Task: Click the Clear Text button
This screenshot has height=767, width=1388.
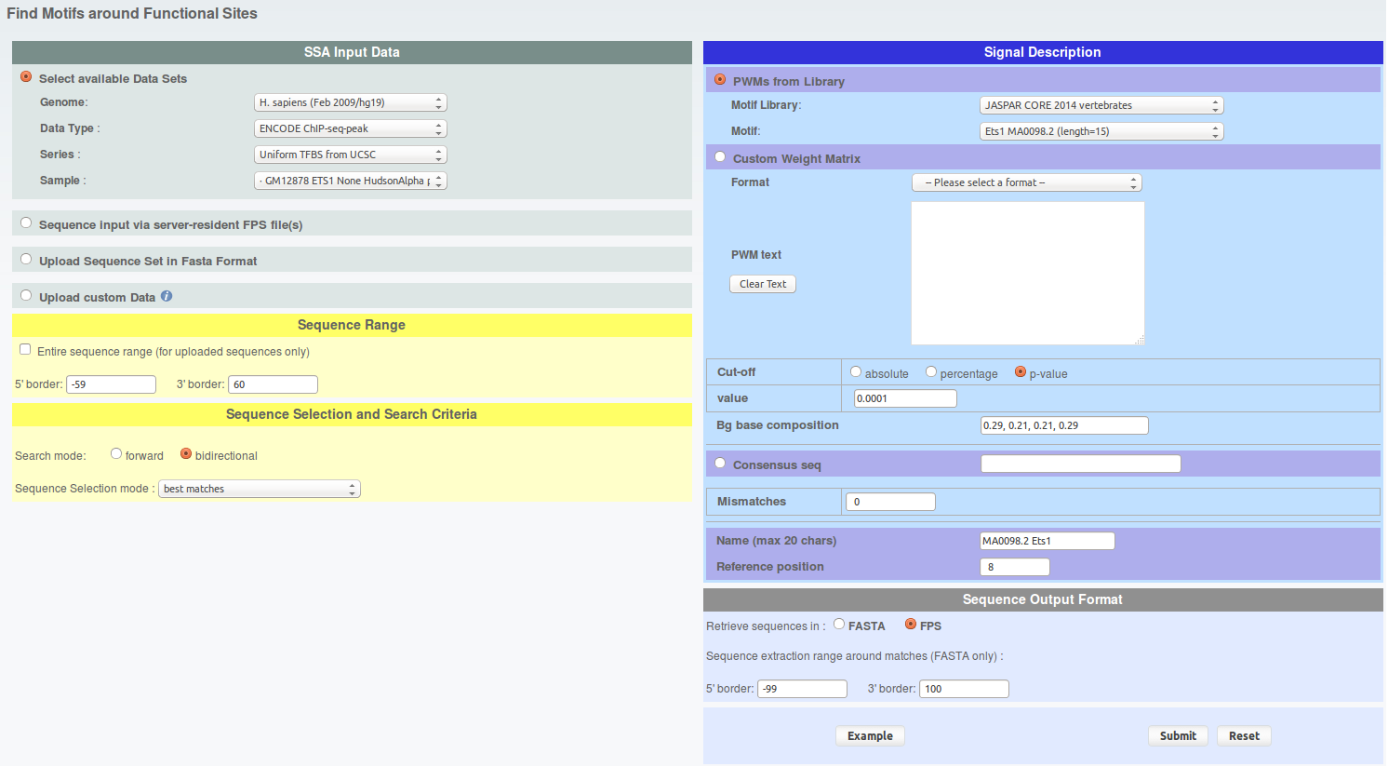Action: click(x=763, y=284)
